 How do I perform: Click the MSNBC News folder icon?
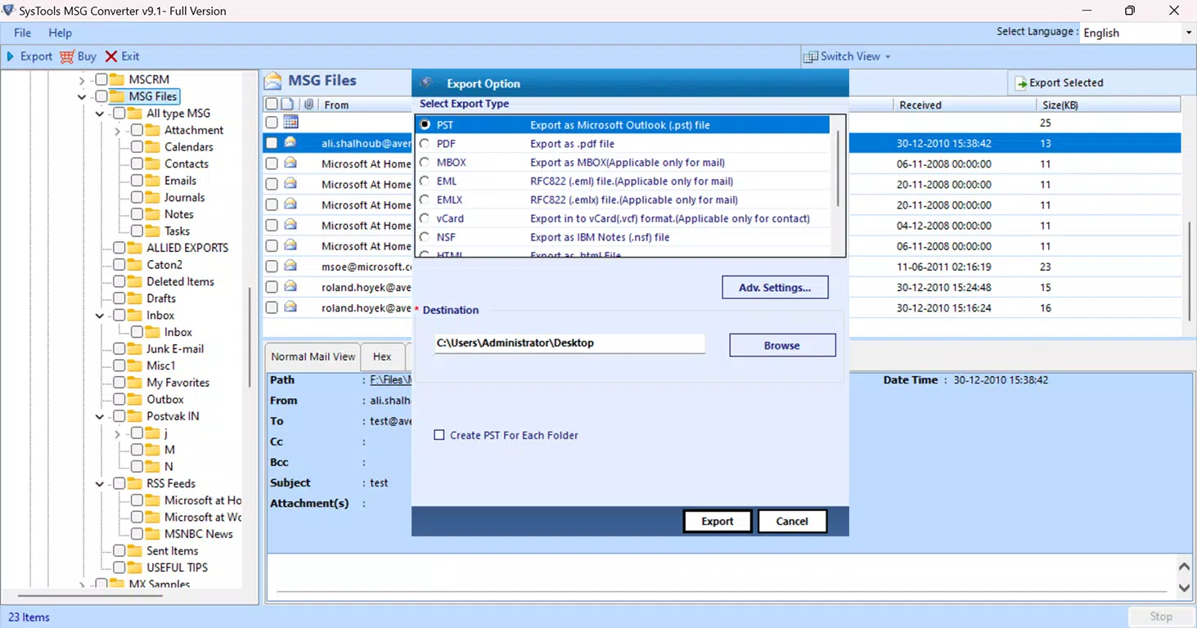point(153,534)
